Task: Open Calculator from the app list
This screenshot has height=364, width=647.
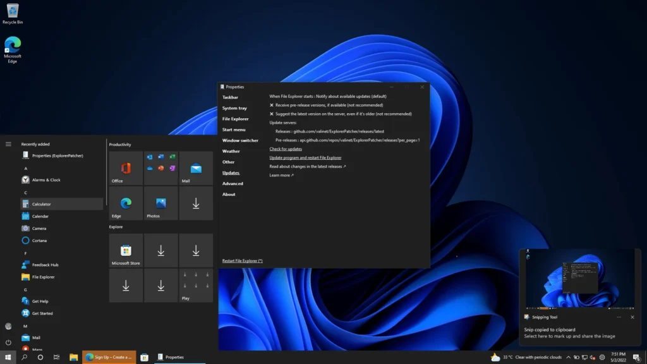Action: (62, 204)
